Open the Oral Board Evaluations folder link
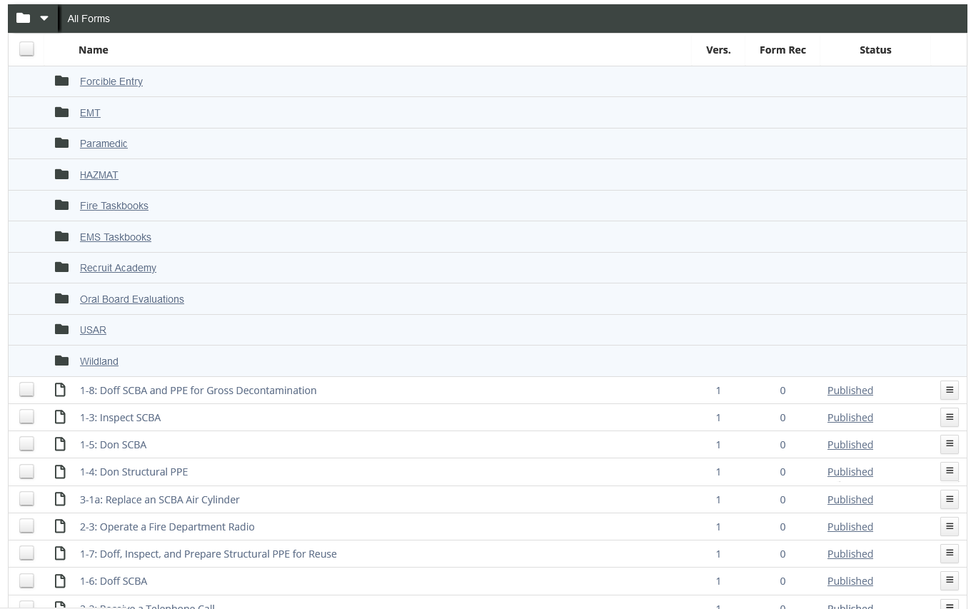The image size is (971, 609). coord(132,299)
